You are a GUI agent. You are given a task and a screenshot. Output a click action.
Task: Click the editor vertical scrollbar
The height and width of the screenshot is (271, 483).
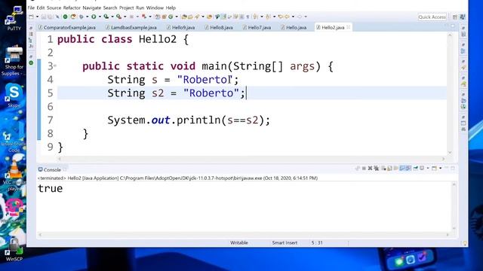(450, 93)
